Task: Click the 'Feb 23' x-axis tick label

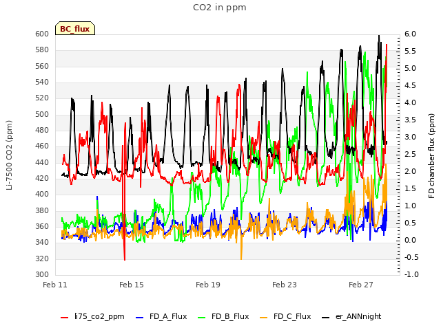Action: [x=285, y=285]
